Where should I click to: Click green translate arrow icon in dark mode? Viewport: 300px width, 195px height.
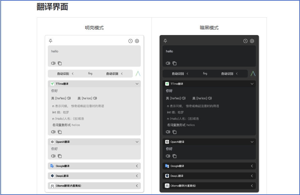click(x=253, y=74)
